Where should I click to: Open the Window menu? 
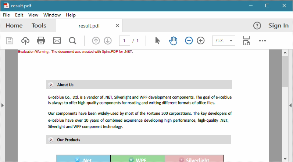[x=52, y=15]
